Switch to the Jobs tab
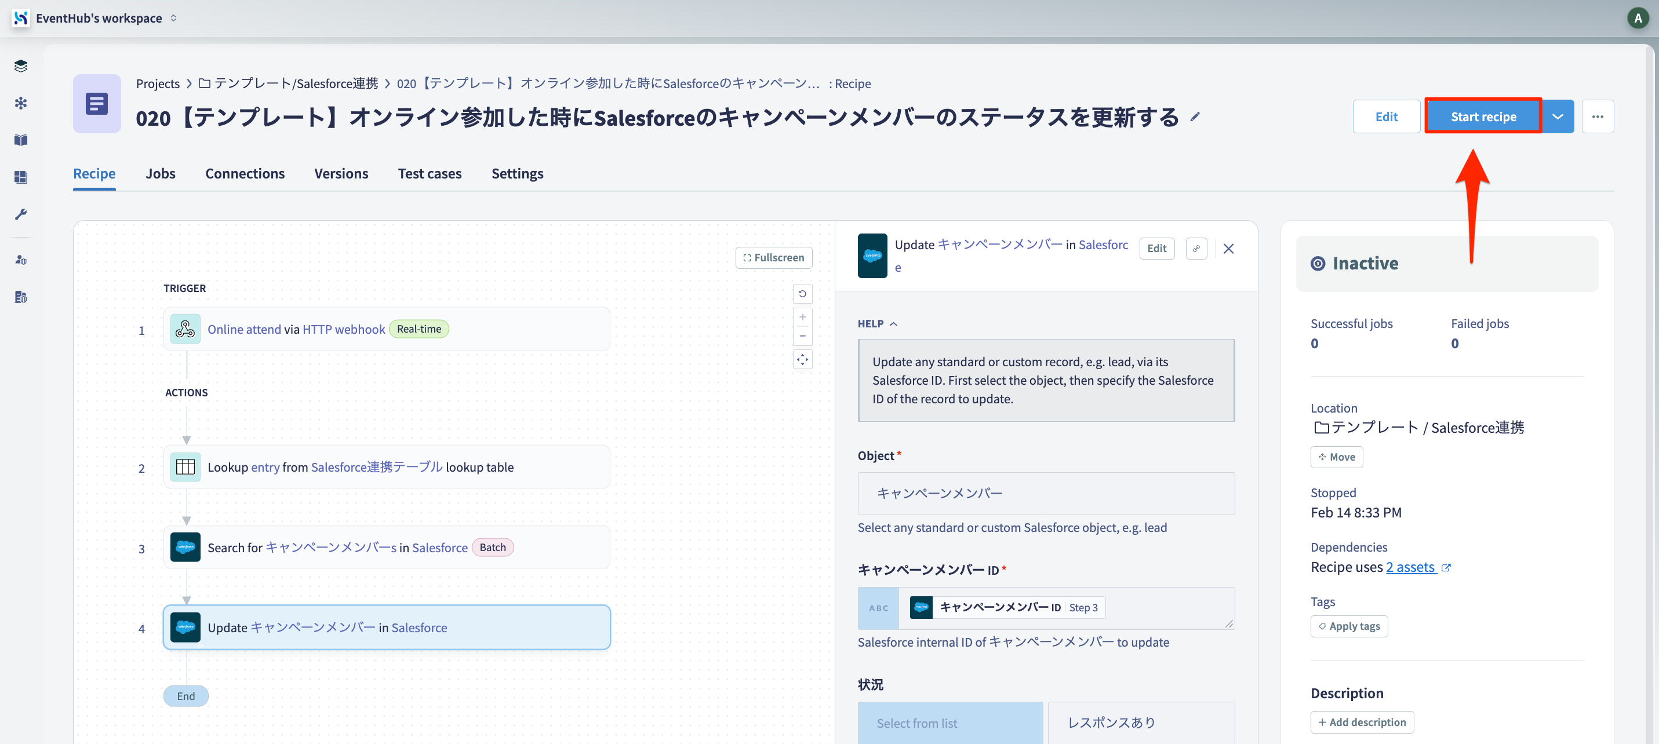The width and height of the screenshot is (1659, 744). (161, 174)
